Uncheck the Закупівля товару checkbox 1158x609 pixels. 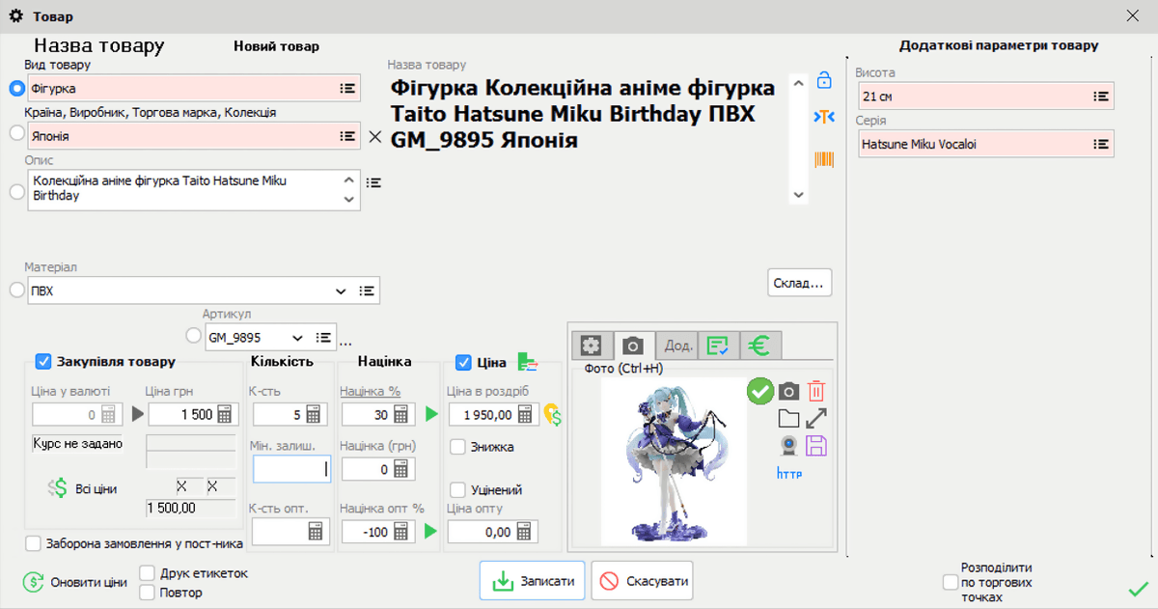[x=43, y=362]
